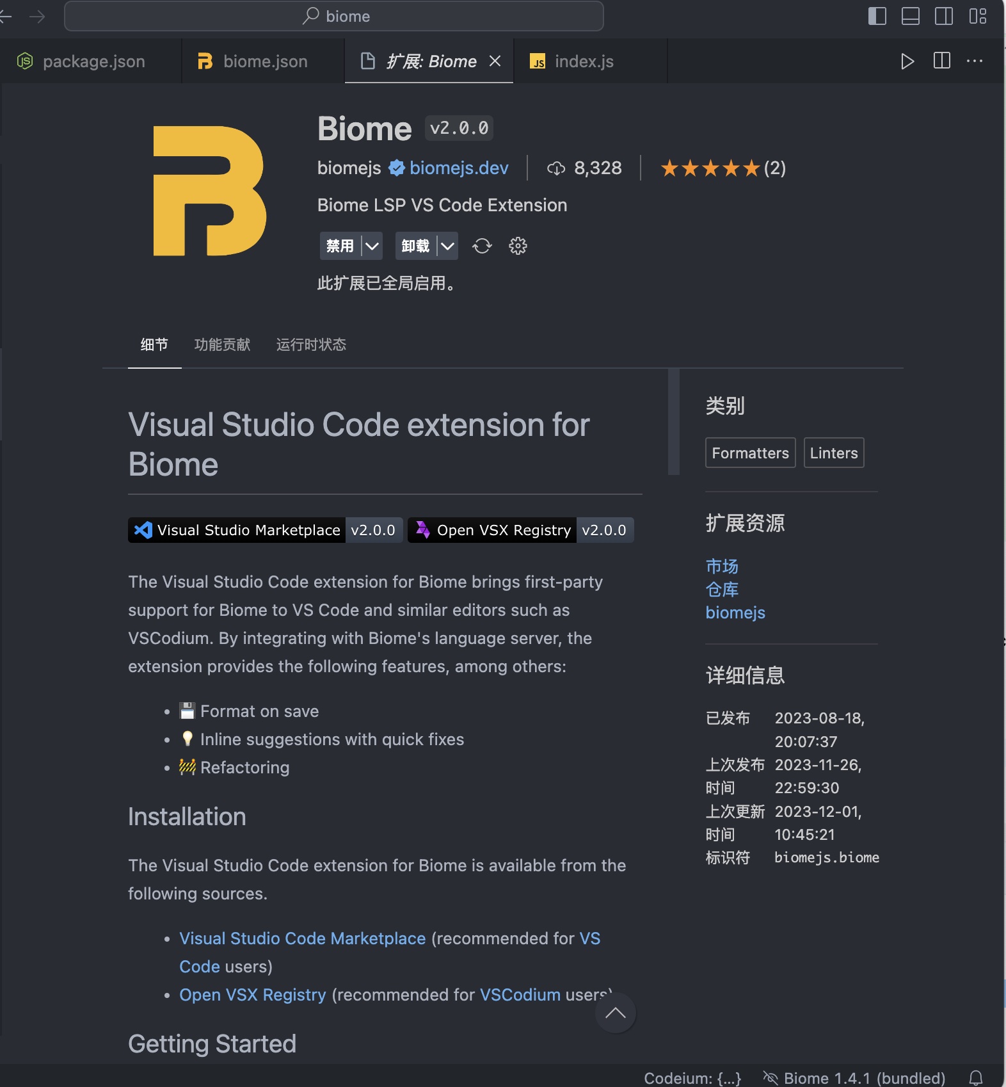
Task: Open the VSCodium link
Action: pyautogui.click(x=520, y=995)
